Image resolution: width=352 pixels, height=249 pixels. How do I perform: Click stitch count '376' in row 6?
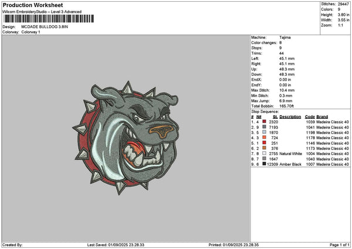click(275, 149)
